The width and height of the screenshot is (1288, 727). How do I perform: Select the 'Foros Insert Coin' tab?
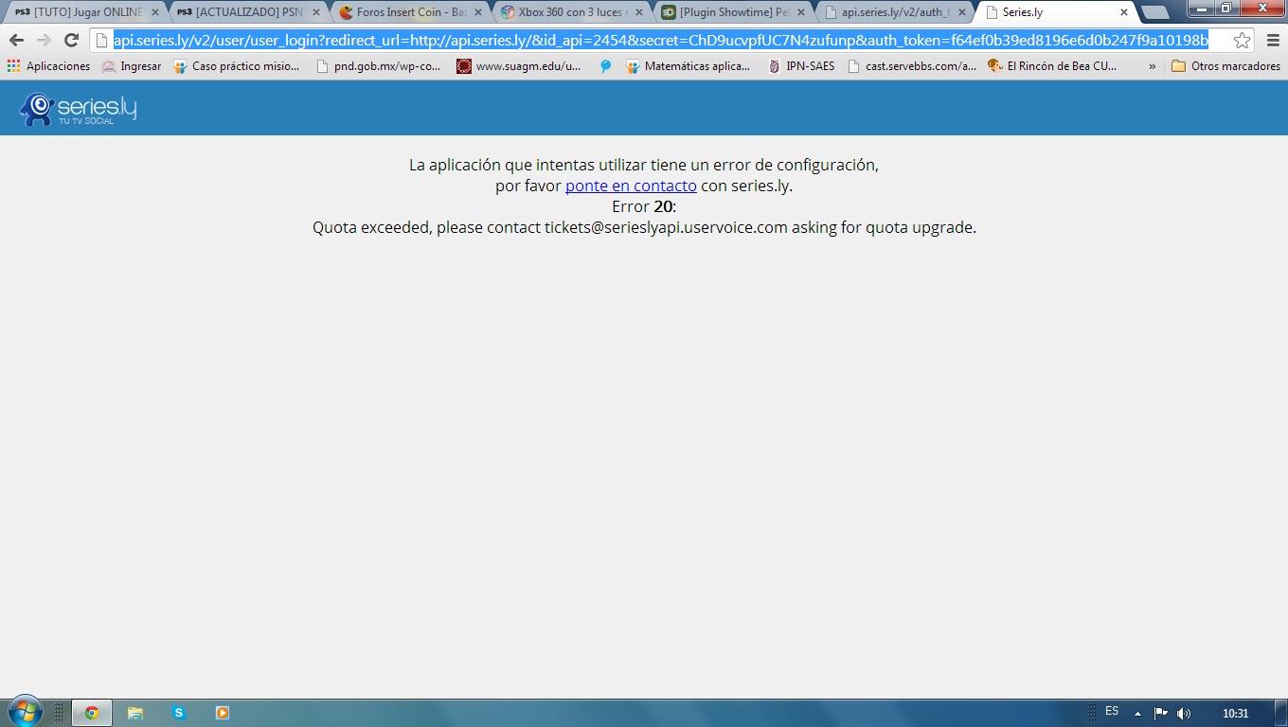tap(406, 13)
